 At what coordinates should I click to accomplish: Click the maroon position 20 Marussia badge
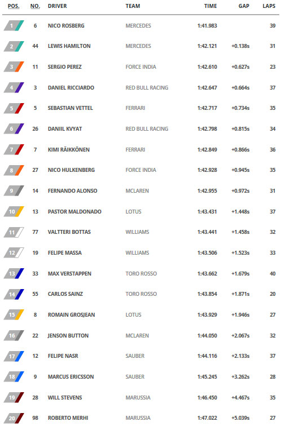tap(14, 418)
